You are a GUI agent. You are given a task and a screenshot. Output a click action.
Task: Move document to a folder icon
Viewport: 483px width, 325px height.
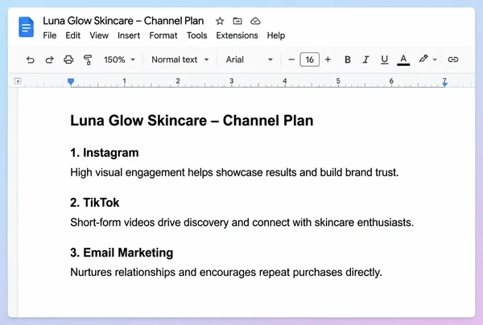(237, 21)
